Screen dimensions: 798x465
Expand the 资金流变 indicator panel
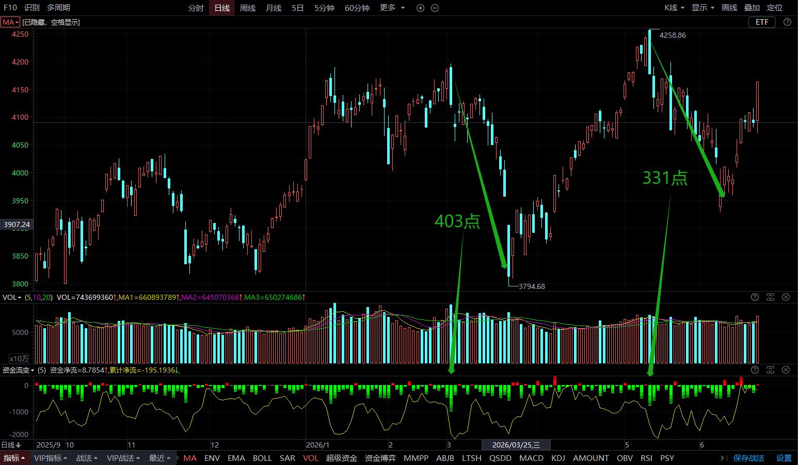(x=770, y=370)
